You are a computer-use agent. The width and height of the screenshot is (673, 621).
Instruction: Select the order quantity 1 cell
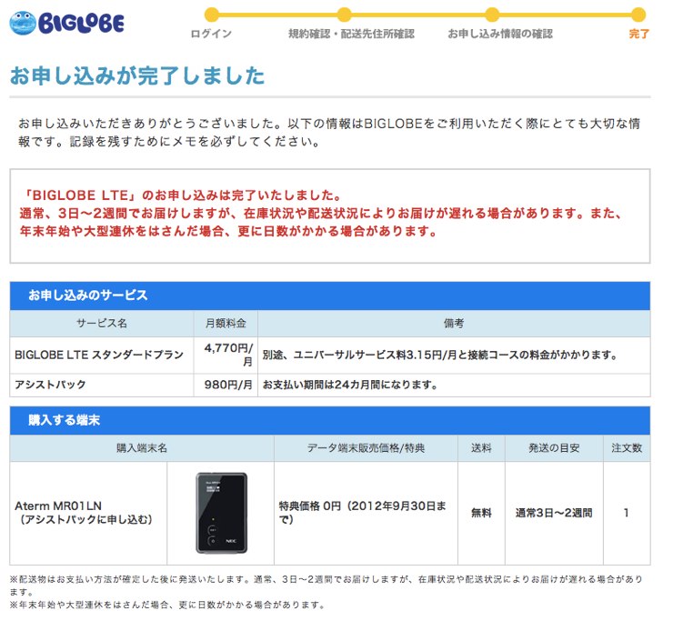[627, 514]
